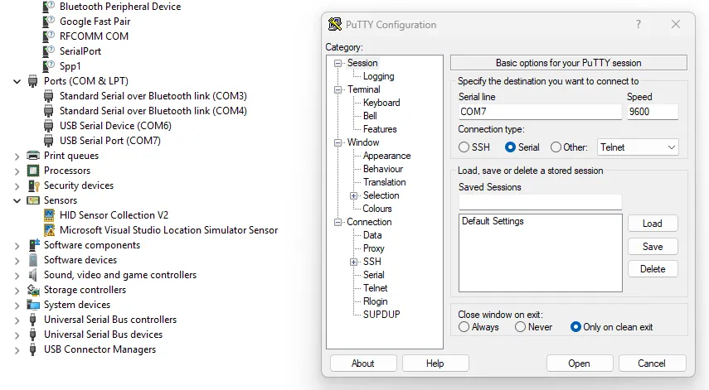Click the About button
This screenshot has height=390, width=709.
(363, 364)
